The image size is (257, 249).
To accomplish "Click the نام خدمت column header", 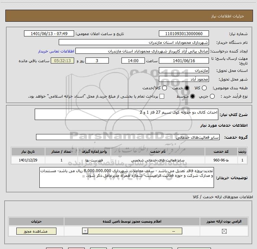I will (158, 151).
